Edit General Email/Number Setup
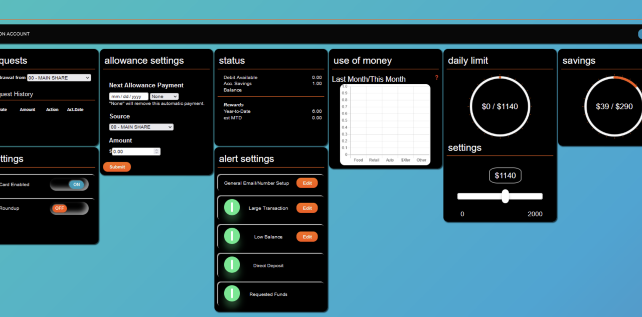 coord(307,183)
